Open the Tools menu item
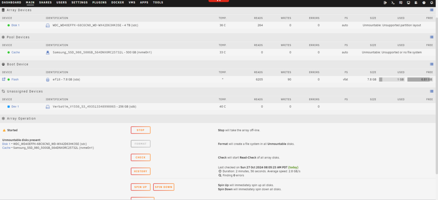438x200 pixels. tap(158, 3)
